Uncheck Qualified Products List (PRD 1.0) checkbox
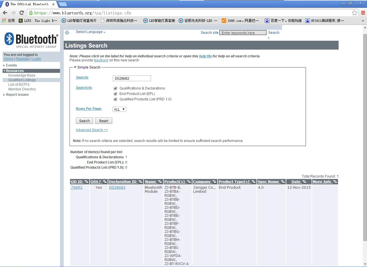 click(x=115, y=99)
